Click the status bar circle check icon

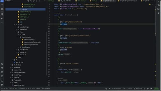coord(106,89)
